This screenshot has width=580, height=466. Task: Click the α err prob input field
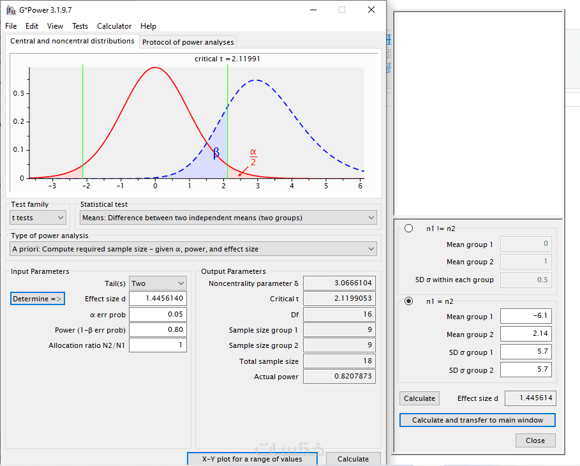(158, 315)
